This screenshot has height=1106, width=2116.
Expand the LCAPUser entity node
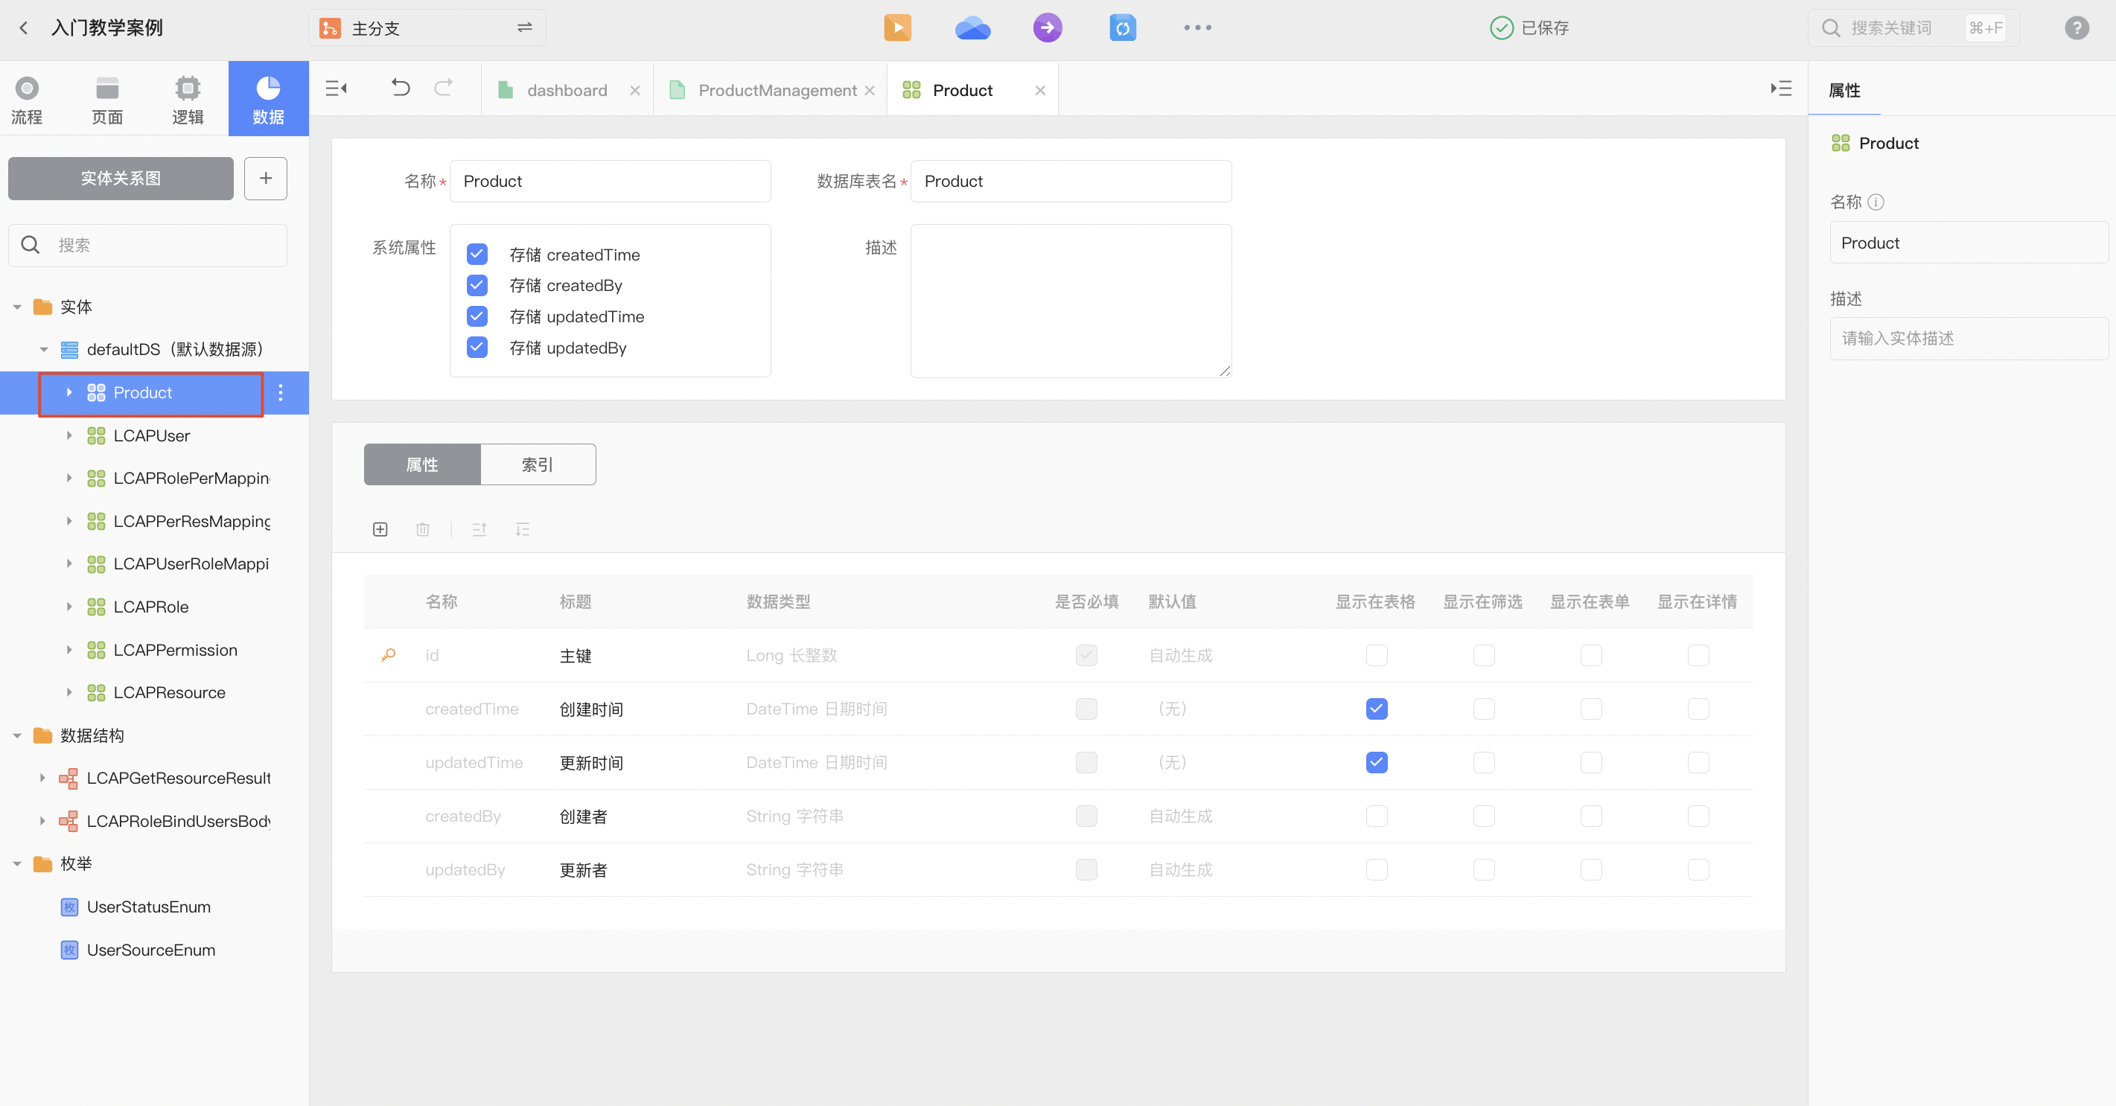click(69, 435)
